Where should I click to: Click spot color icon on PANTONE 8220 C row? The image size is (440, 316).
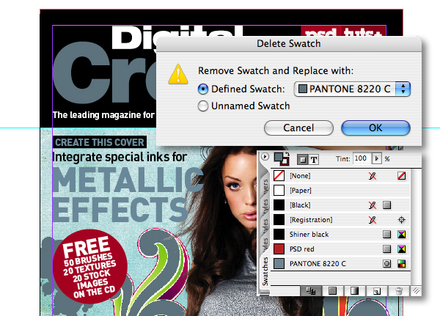386,263
